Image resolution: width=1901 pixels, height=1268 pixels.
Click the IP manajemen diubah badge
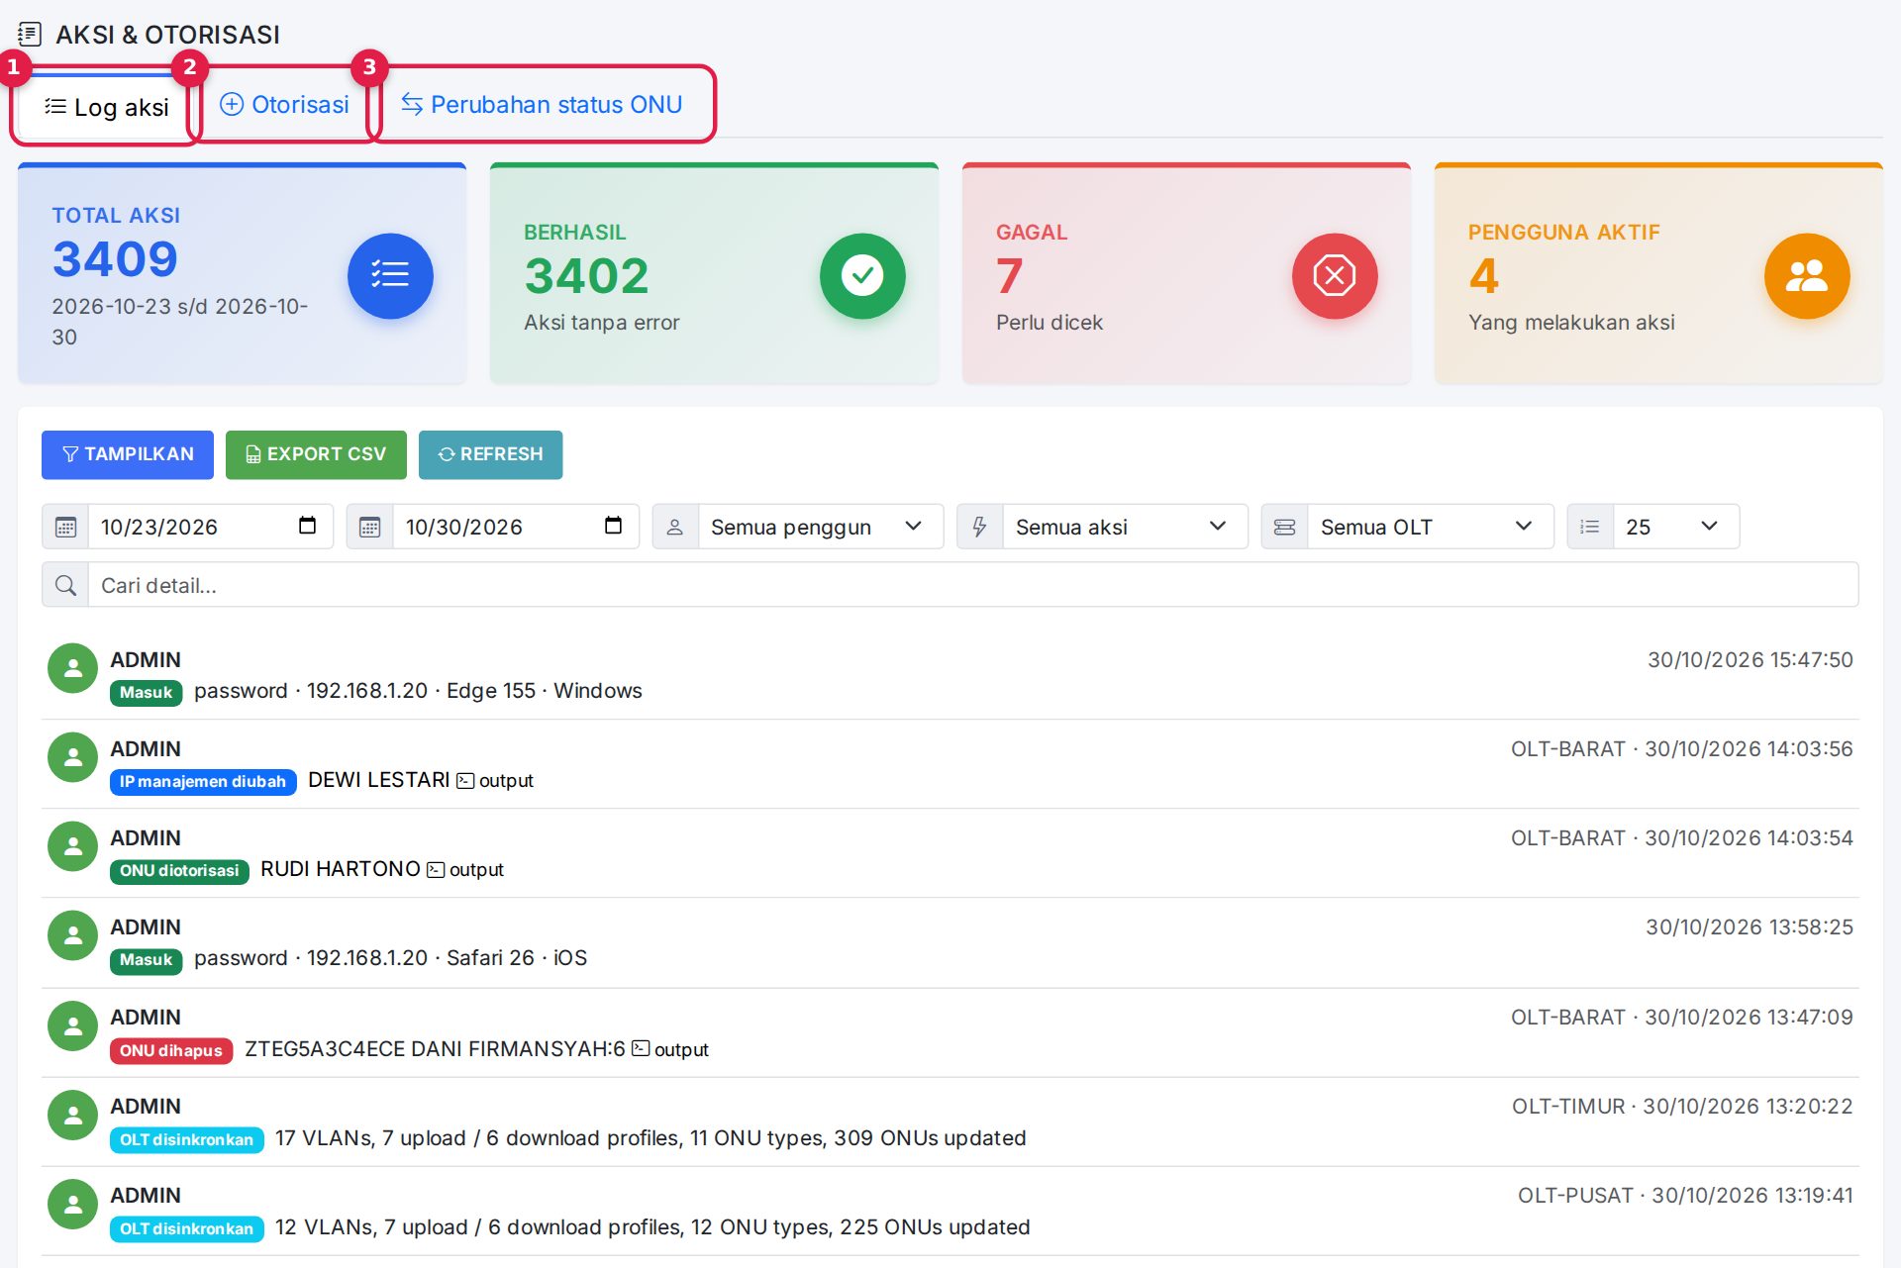[x=203, y=782]
